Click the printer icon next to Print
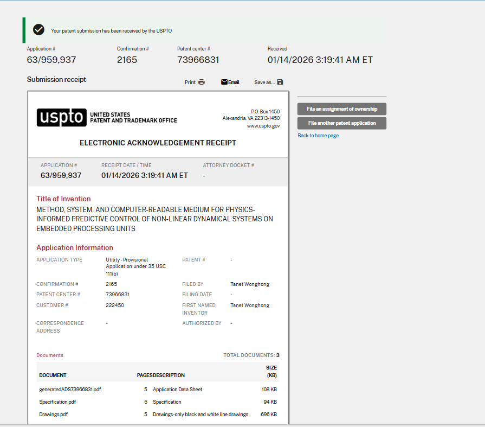The width and height of the screenshot is (485, 427). (x=202, y=81)
